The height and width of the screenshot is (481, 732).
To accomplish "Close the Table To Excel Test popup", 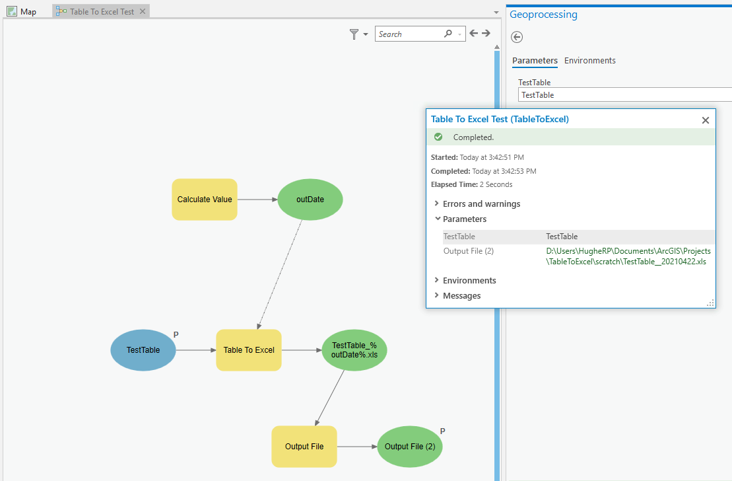I will pyautogui.click(x=705, y=120).
